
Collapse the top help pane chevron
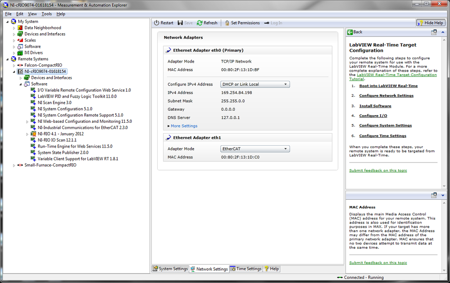pos(443,32)
